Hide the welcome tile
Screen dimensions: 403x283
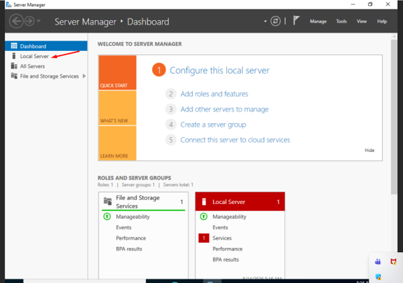pos(370,151)
